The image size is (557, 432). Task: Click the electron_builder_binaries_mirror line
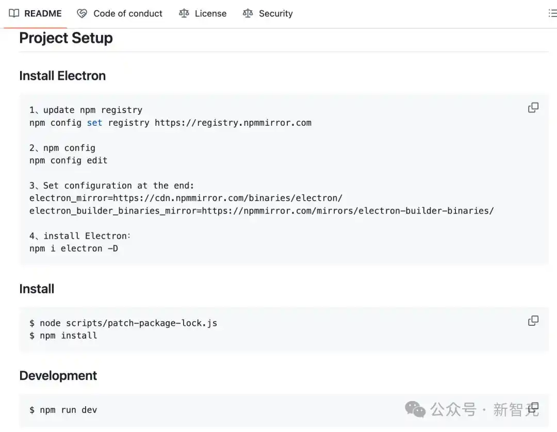(x=261, y=211)
